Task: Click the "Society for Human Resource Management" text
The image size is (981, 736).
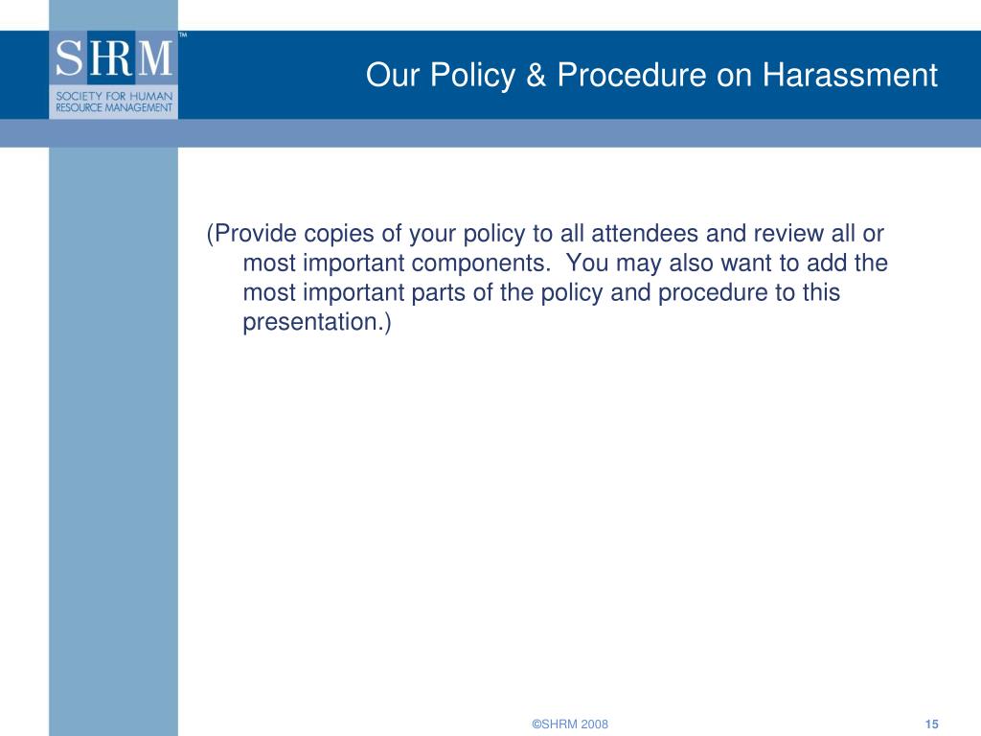Action: point(114,102)
